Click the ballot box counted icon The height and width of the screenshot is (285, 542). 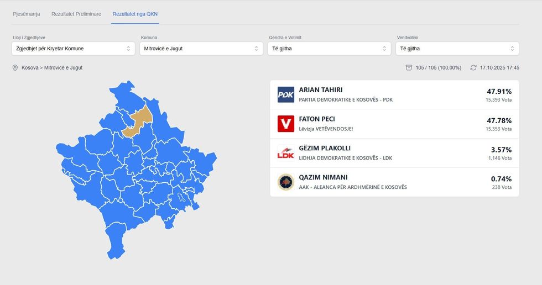pos(409,68)
